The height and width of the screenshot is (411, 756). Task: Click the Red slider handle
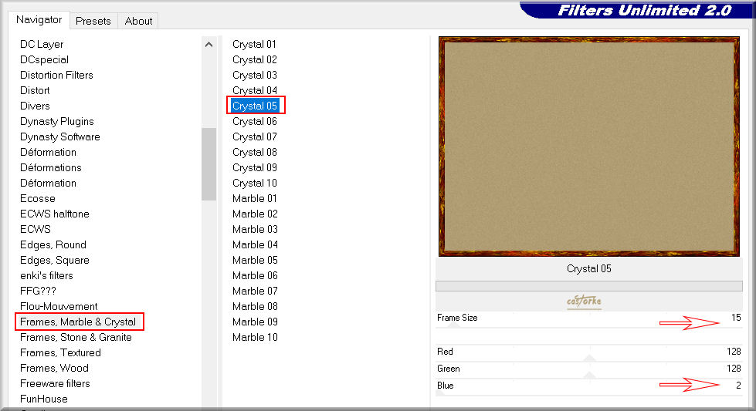[x=589, y=358]
